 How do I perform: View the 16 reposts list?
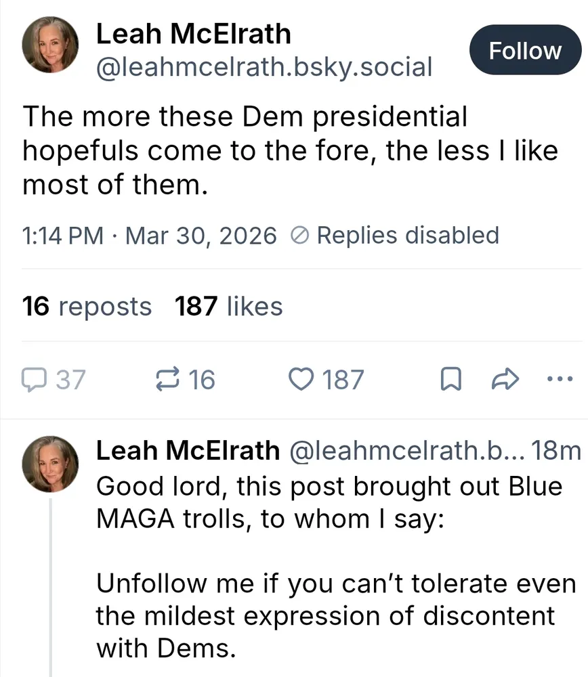87,307
